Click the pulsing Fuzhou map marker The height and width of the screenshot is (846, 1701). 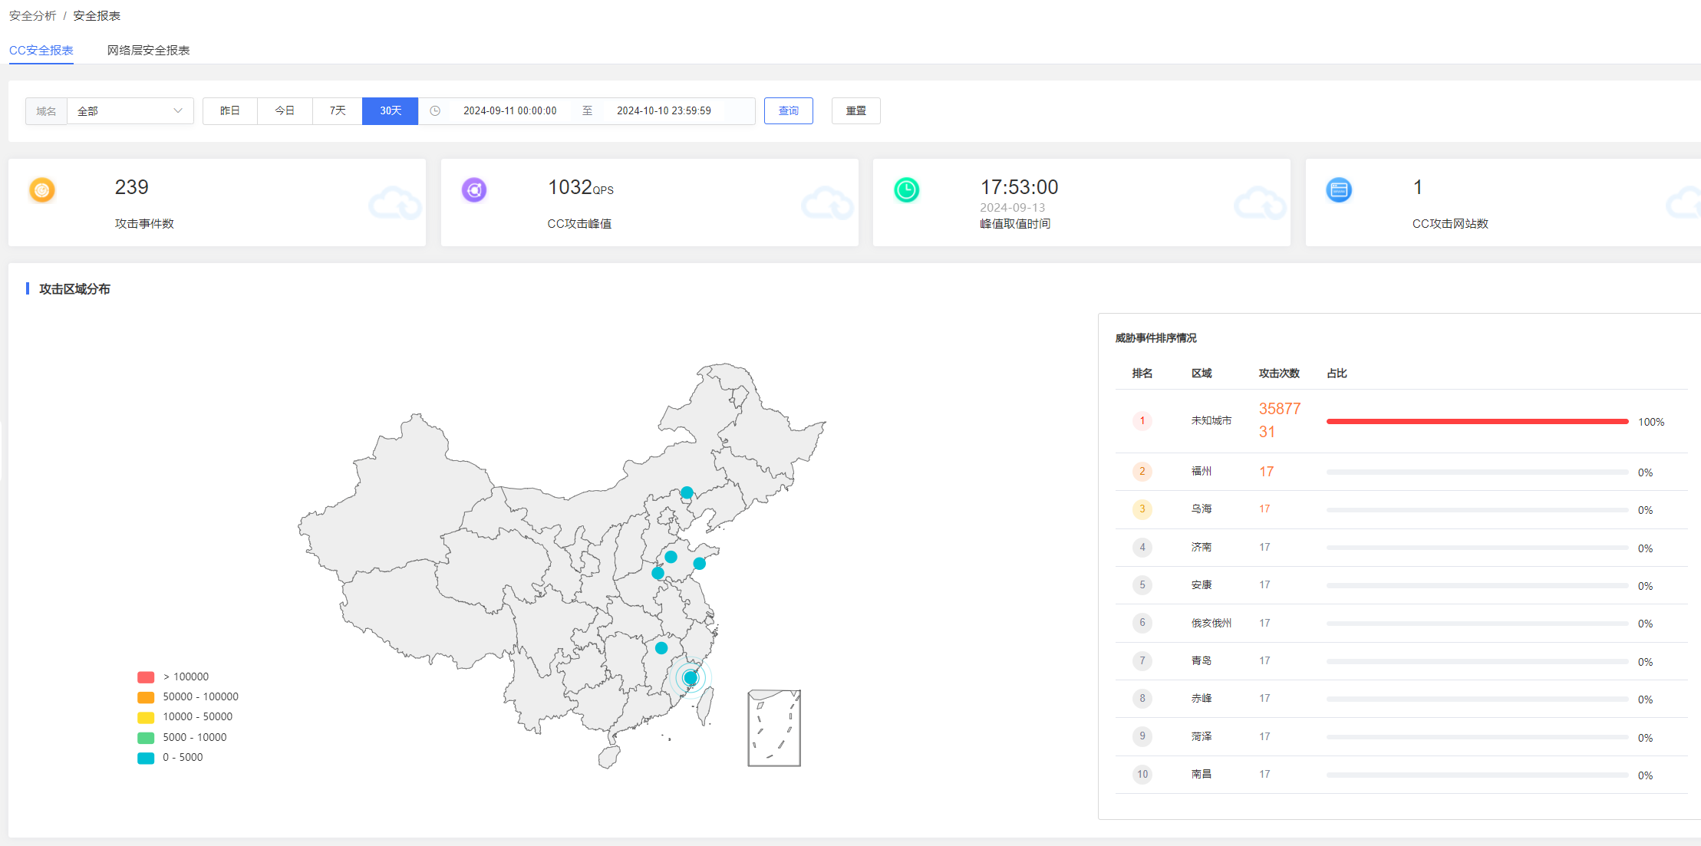pyautogui.click(x=691, y=678)
